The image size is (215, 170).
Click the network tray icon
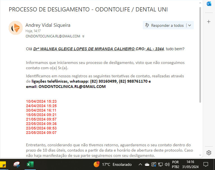click(x=160, y=164)
